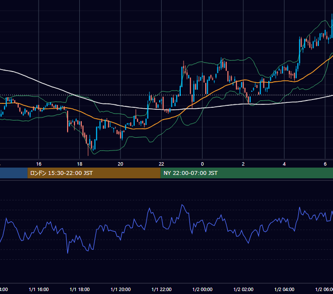Click the 2 hour label on price chart axis
333x294 pixels.
pyautogui.click(x=243, y=164)
